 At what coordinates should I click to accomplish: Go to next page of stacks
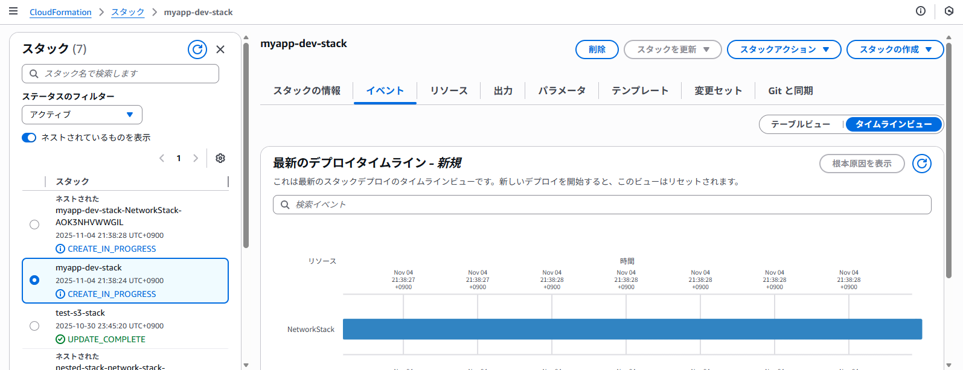pyautogui.click(x=195, y=158)
